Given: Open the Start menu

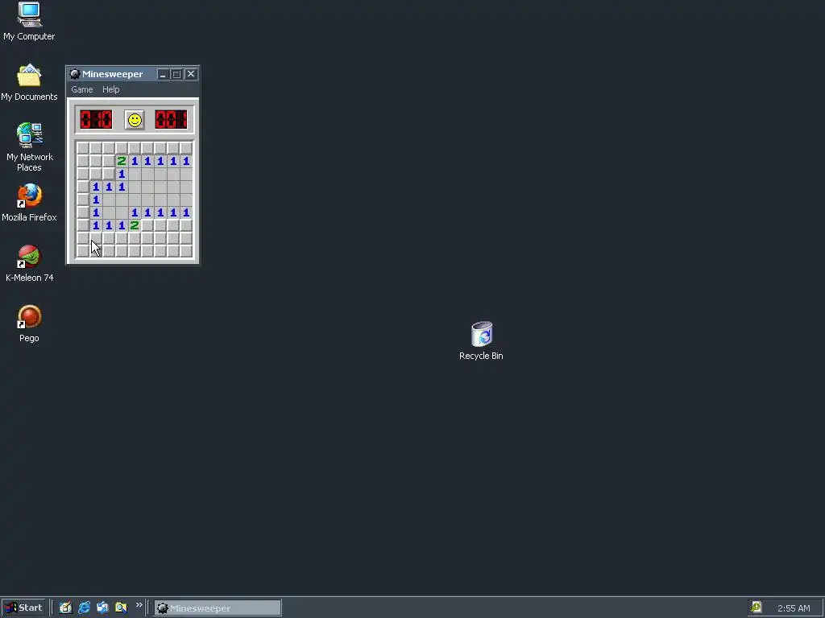Looking at the screenshot, I should click(23, 608).
